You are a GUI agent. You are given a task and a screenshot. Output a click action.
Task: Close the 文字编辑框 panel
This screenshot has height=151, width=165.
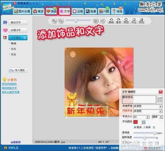pos(160,91)
